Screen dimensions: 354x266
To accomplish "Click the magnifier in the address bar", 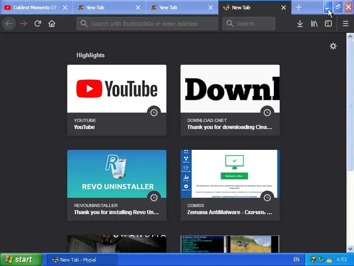I will (x=84, y=23).
